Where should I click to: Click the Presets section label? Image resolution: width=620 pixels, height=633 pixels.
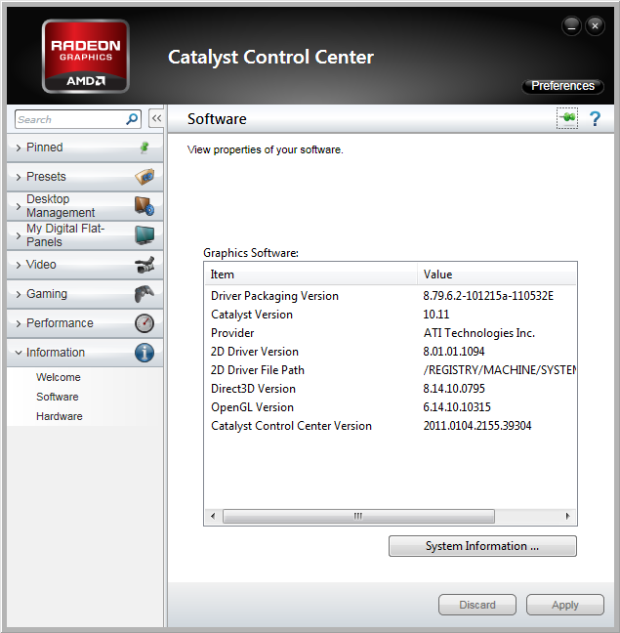[x=46, y=177]
